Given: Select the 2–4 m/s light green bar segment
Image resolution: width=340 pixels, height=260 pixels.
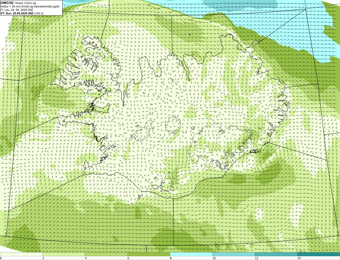Looking at the screenshot, I should [x=64, y=254].
